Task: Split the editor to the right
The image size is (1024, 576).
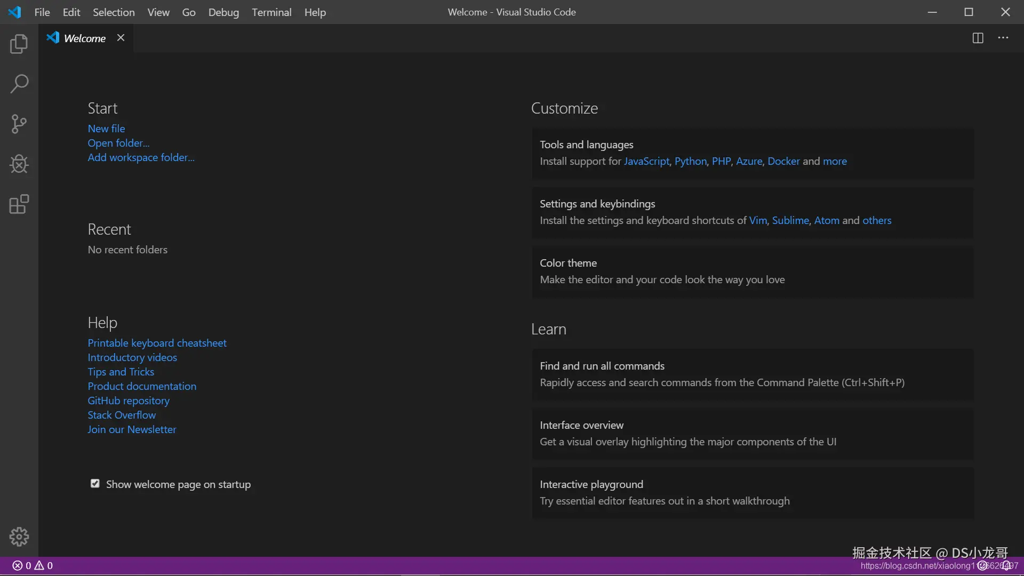Action: click(x=978, y=38)
